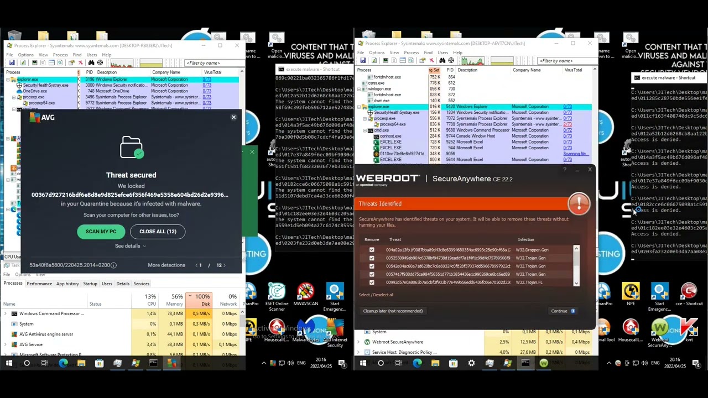Open the Microsoft Store on right taskbar

coord(453,363)
